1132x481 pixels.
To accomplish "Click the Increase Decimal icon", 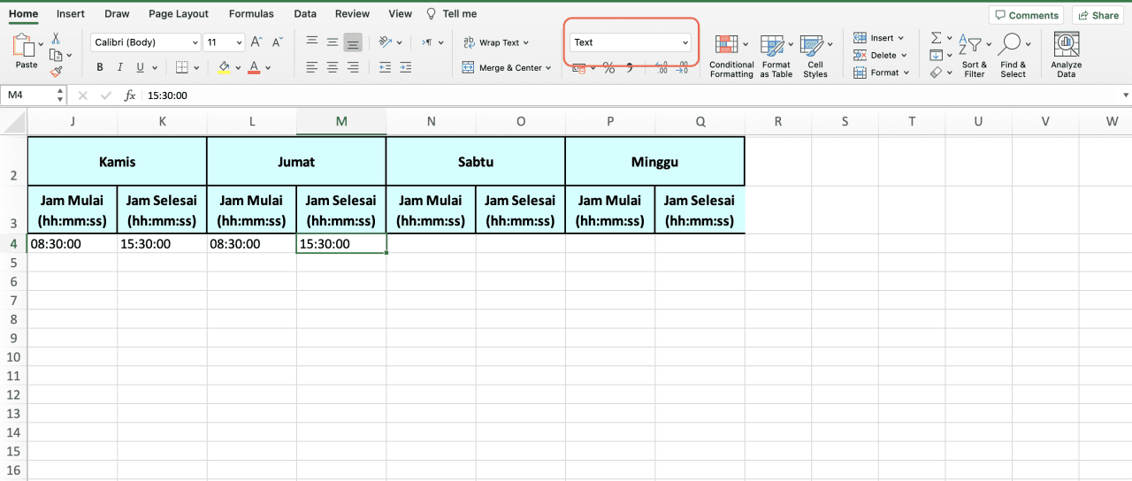I will [662, 68].
